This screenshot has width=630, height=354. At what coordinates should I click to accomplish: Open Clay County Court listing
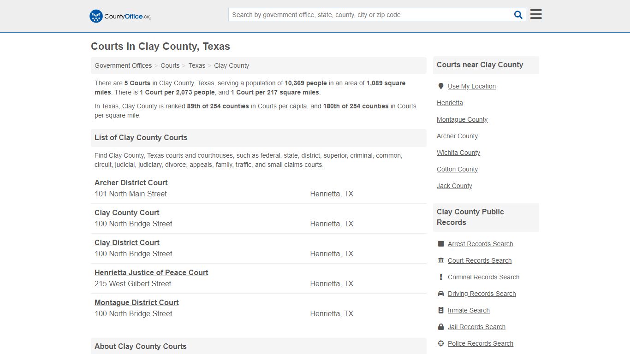coord(127,212)
